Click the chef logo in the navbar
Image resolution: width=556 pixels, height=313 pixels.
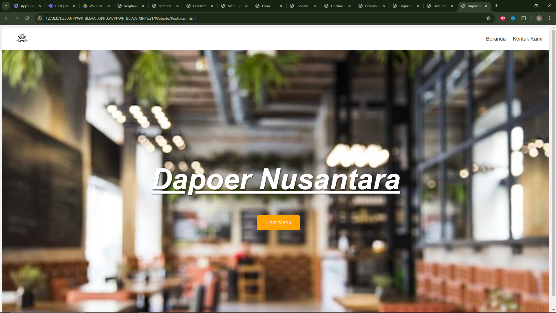22,39
